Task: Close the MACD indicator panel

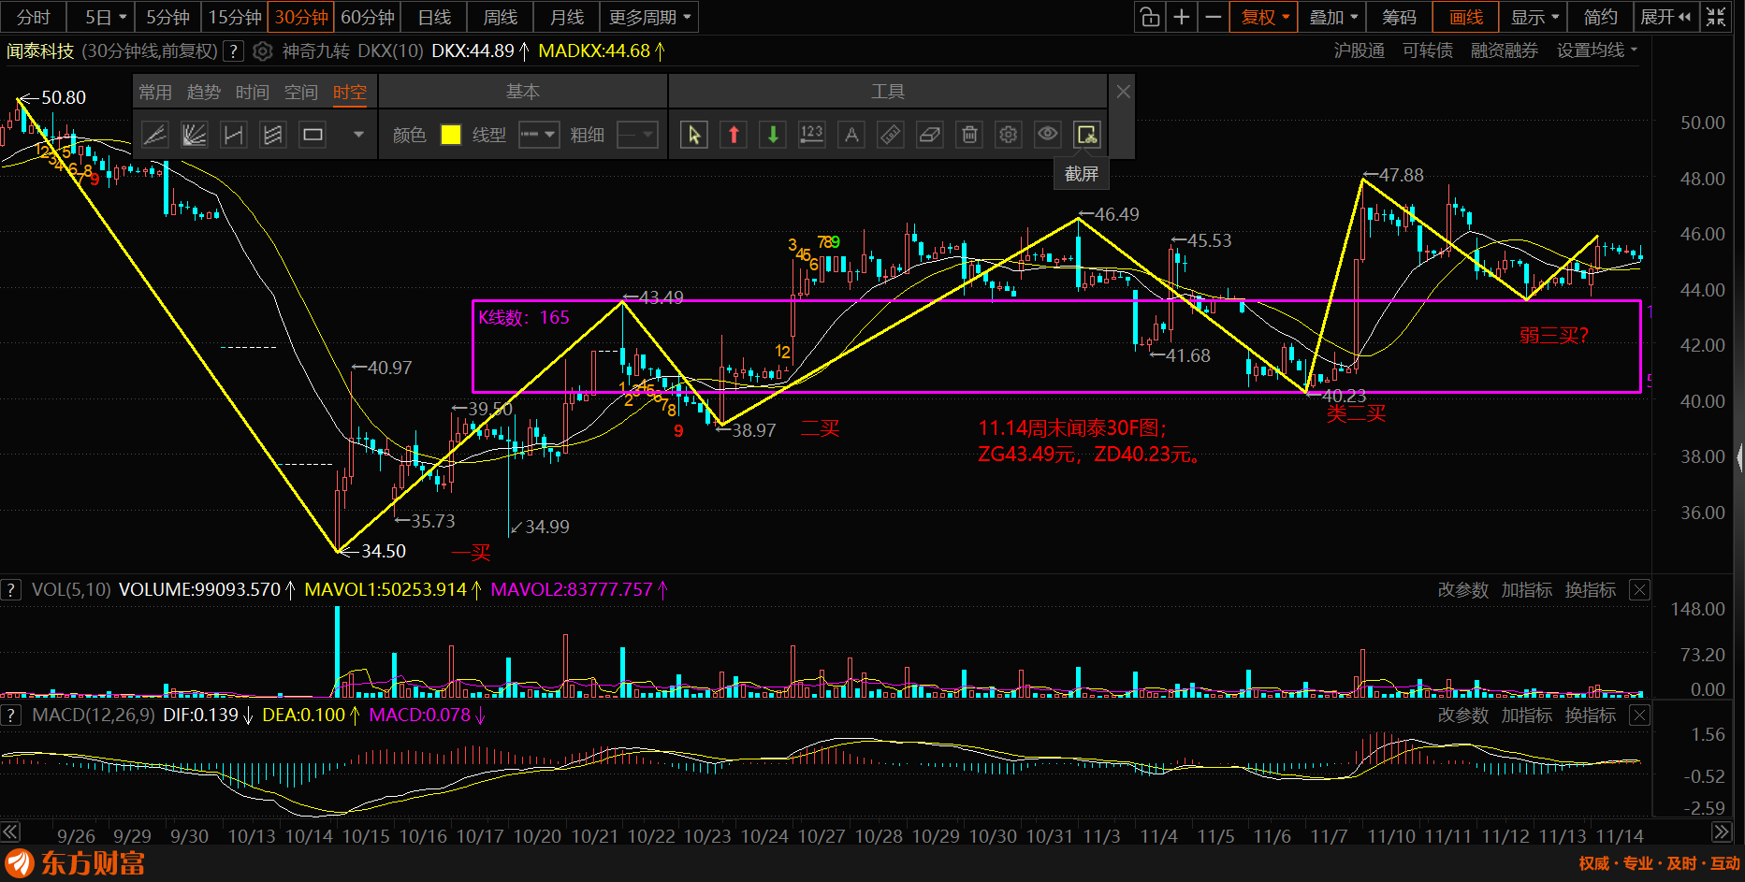Action: tap(1639, 716)
